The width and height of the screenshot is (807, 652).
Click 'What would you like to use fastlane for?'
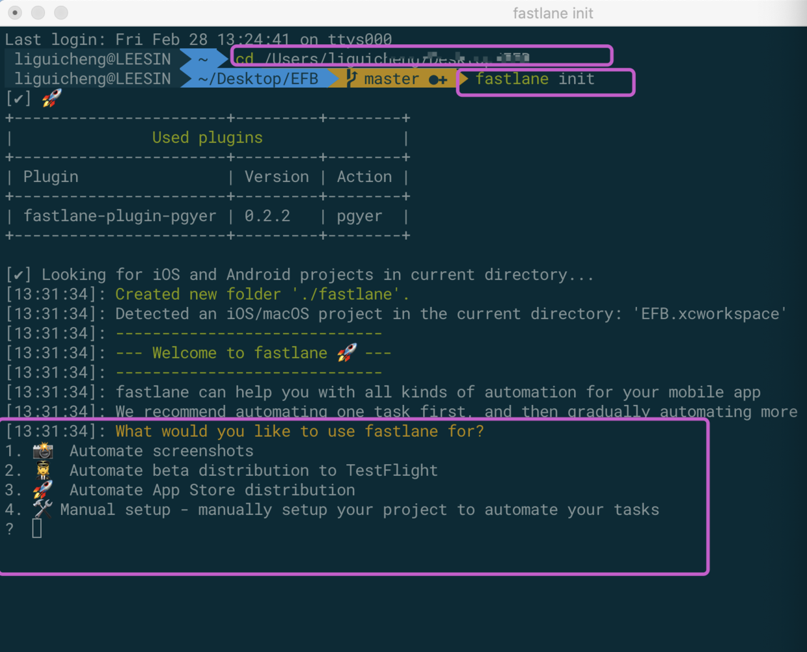(300, 431)
